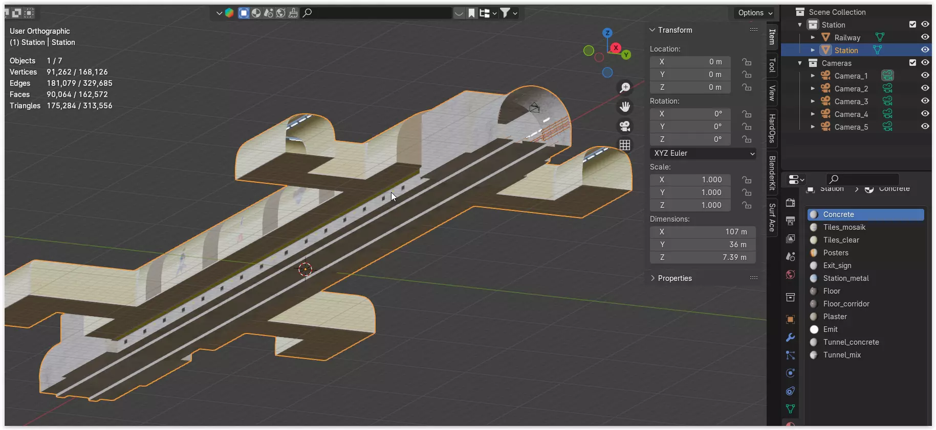The width and height of the screenshot is (936, 430).
Task: Switch to the HardOps sidebar tab
Action: tap(772, 128)
